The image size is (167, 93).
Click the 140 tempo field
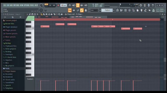click(64, 5)
